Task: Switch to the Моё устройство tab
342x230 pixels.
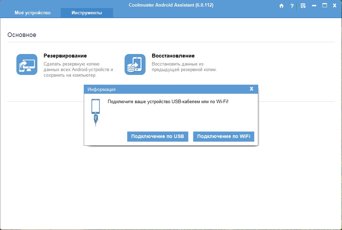Action: 32,13
